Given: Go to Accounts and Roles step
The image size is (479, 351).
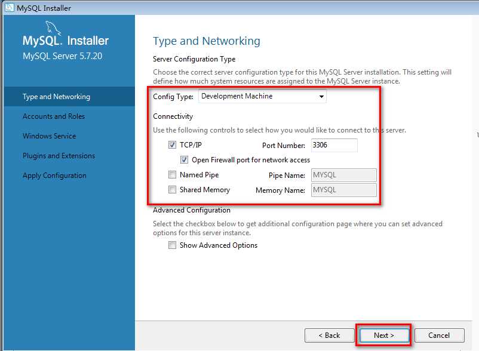Looking at the screenshot, I should coord(54,116).
